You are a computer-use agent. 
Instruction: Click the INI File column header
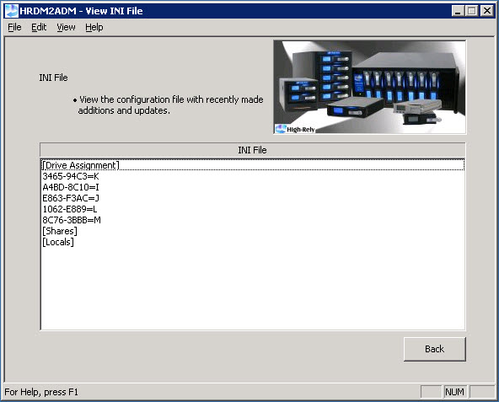[252, 150]
